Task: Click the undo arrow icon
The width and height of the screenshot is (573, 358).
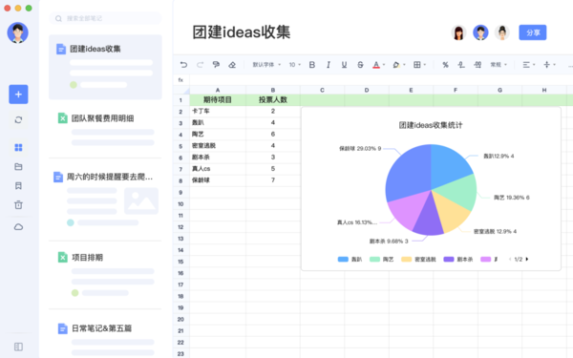Action: point(183,65)
